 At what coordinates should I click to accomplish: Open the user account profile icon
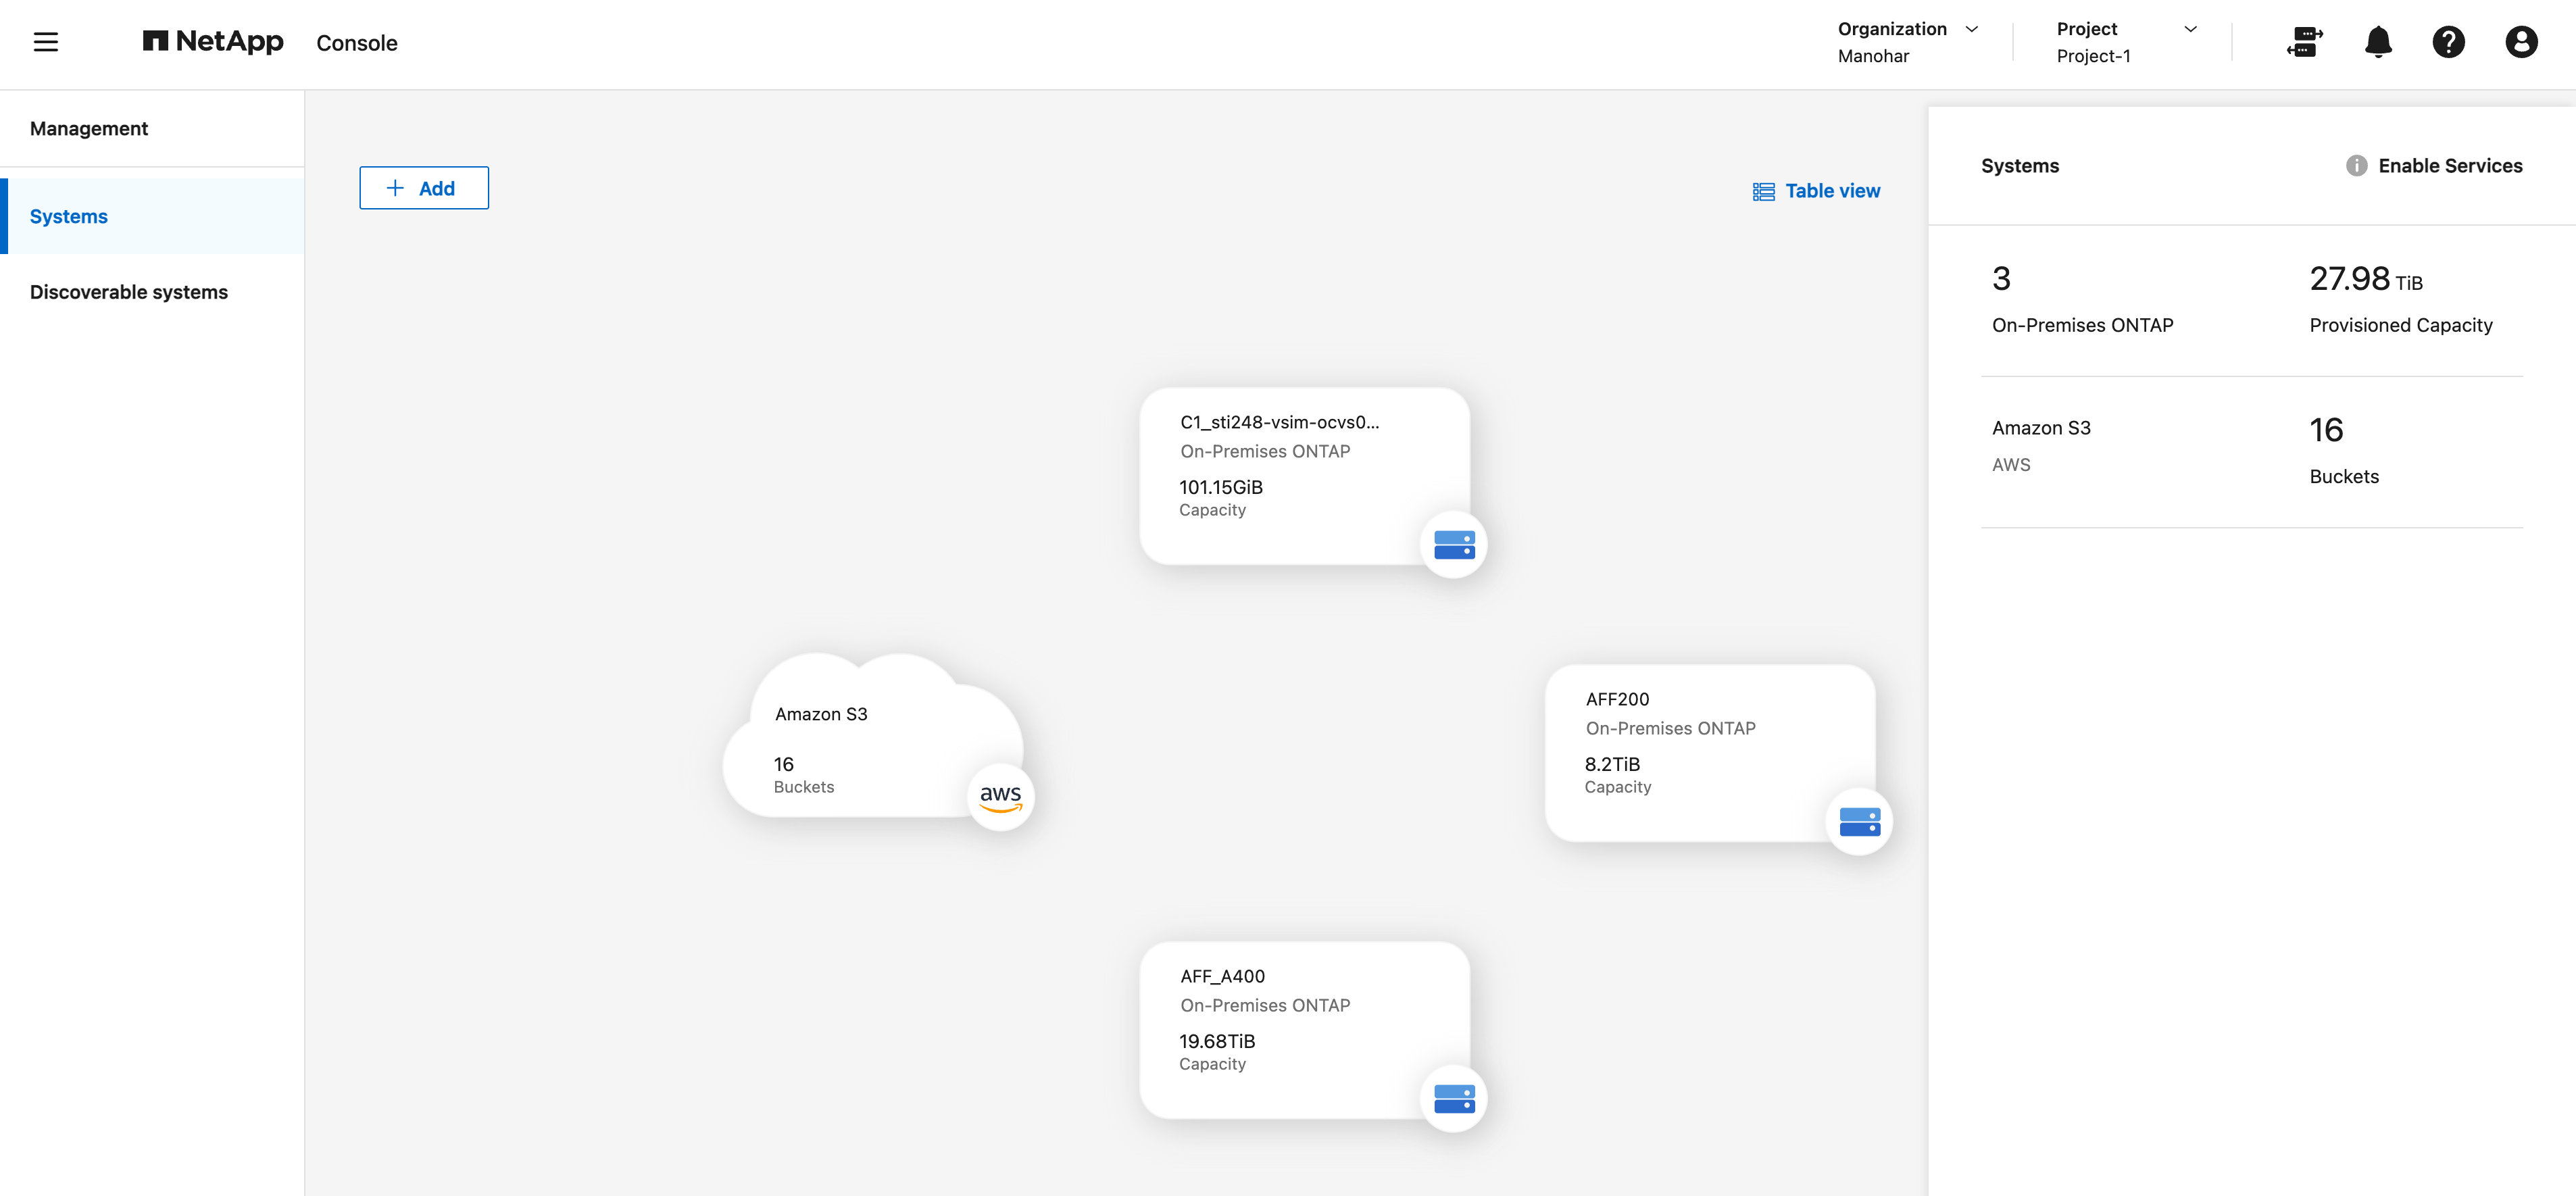(x=2521, y=42)
